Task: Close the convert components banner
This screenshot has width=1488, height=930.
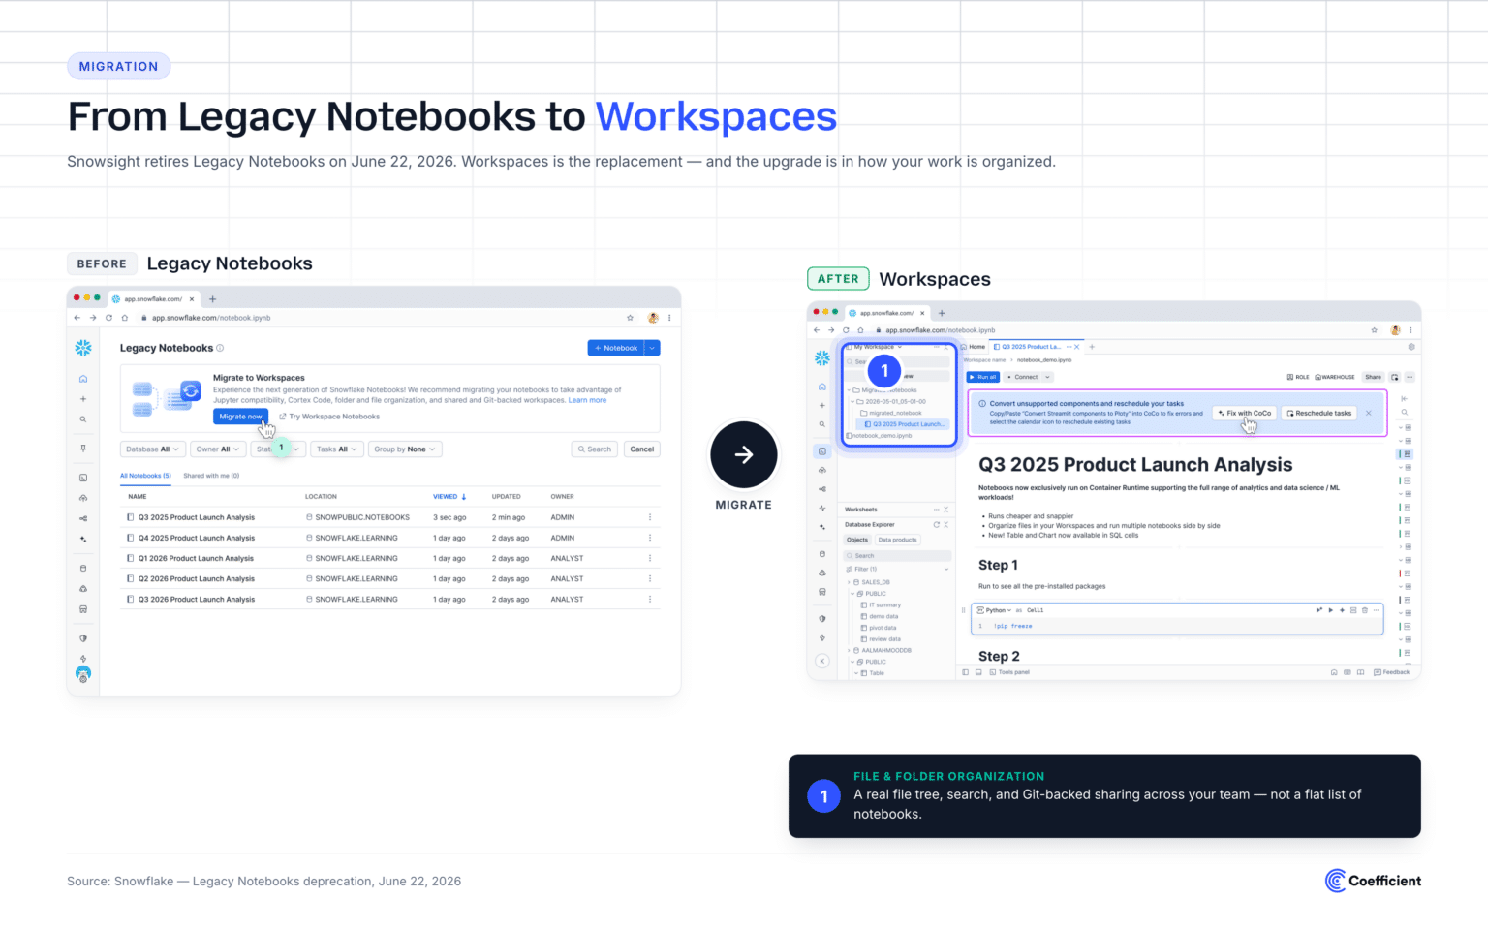Action: click(x=1368, y=413)
